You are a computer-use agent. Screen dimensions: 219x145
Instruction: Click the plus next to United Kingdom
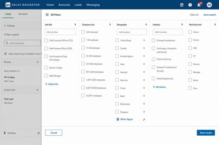pyautogui.click(x=144, y=56)
